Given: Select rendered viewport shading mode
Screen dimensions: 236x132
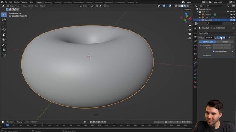Looking at the screenshot, I should coord(188,6).
